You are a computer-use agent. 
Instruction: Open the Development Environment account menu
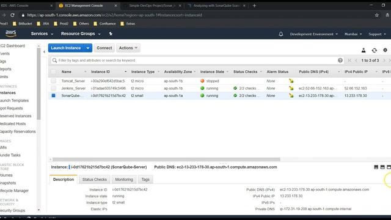click(314, 34)
